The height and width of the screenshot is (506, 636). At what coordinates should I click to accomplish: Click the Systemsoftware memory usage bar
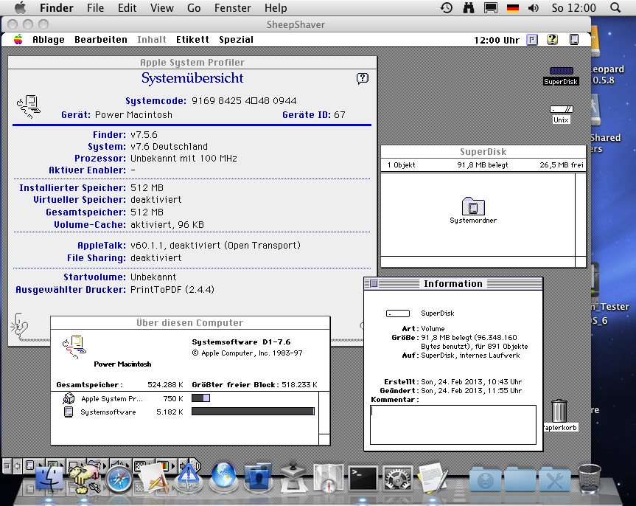(x=253, y=412)
